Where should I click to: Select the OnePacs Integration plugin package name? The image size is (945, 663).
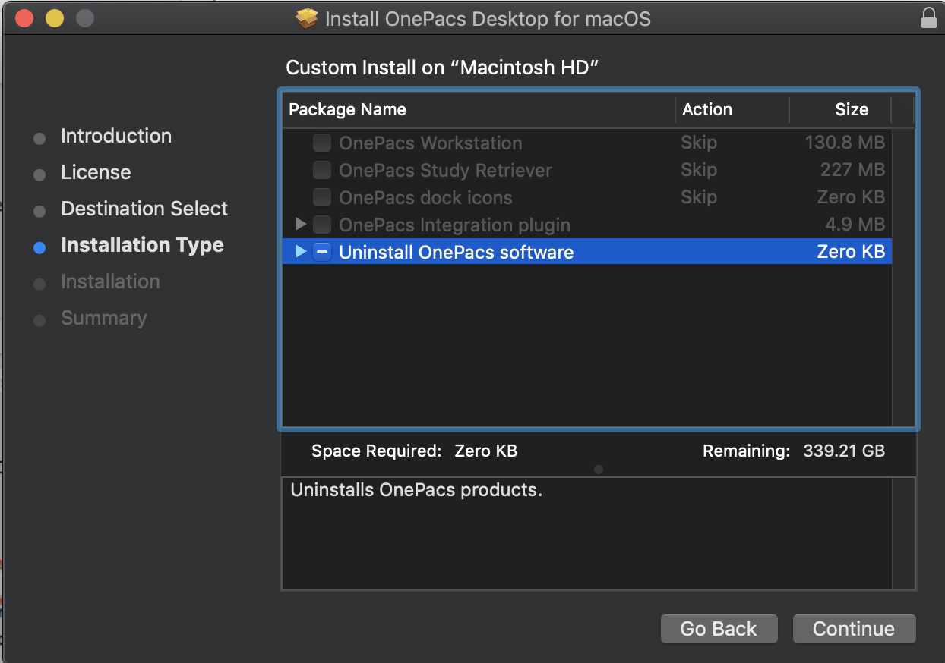(454, 225)
